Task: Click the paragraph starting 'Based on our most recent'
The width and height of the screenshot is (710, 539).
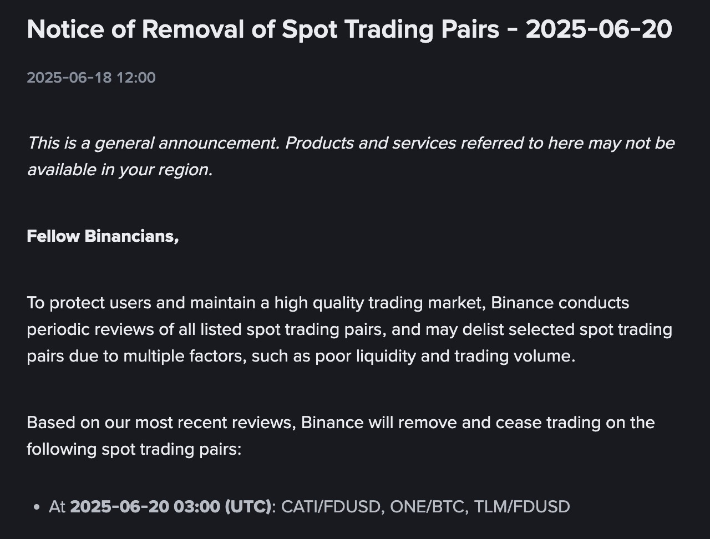Action: click(341, 436)
